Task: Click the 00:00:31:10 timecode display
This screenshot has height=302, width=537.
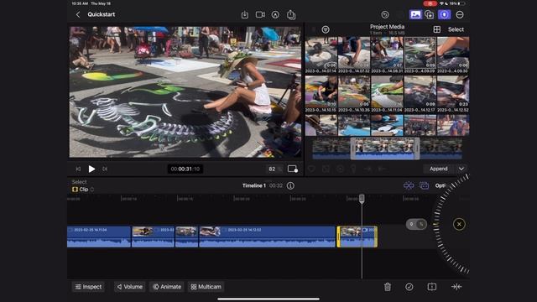Action: [185, 169]
